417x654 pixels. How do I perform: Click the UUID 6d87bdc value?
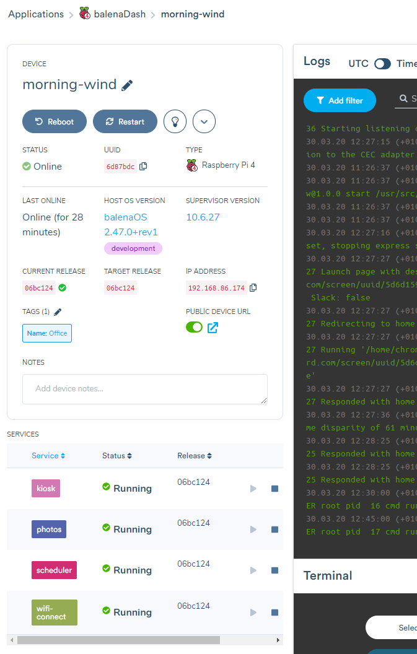(120, 167)
